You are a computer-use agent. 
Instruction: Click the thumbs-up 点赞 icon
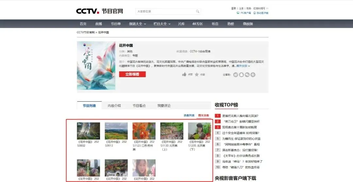tap(184, 75)
